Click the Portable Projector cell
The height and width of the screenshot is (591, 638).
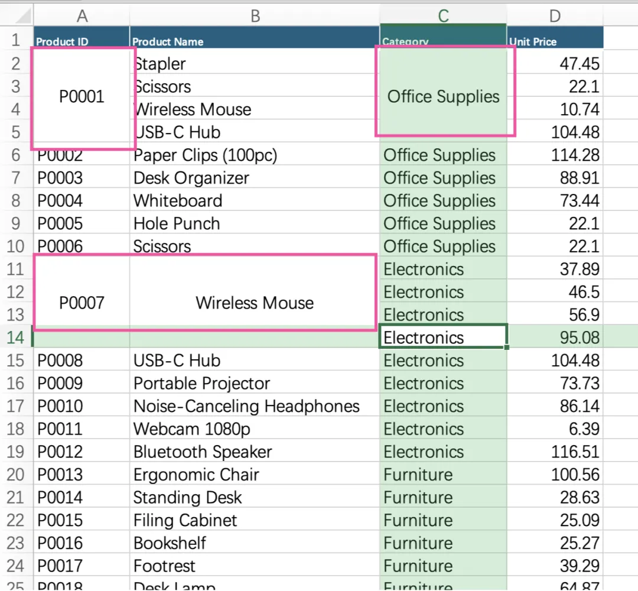coord(255,382)
